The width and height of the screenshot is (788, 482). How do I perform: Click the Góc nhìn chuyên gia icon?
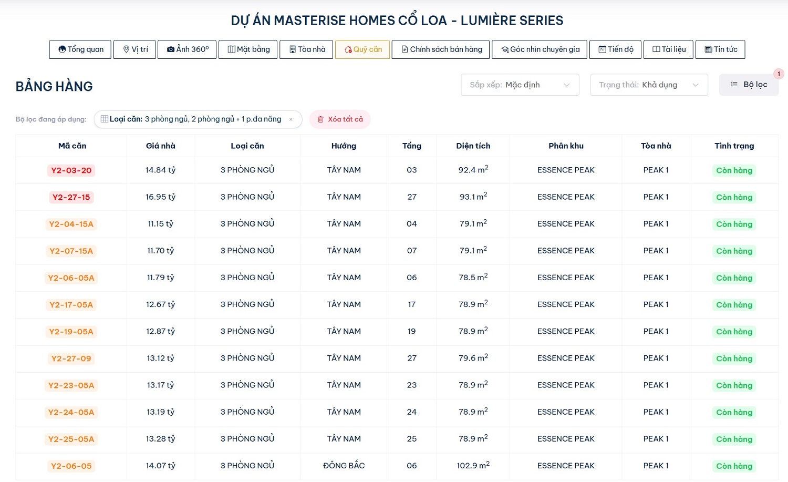[x=505, y=49]
